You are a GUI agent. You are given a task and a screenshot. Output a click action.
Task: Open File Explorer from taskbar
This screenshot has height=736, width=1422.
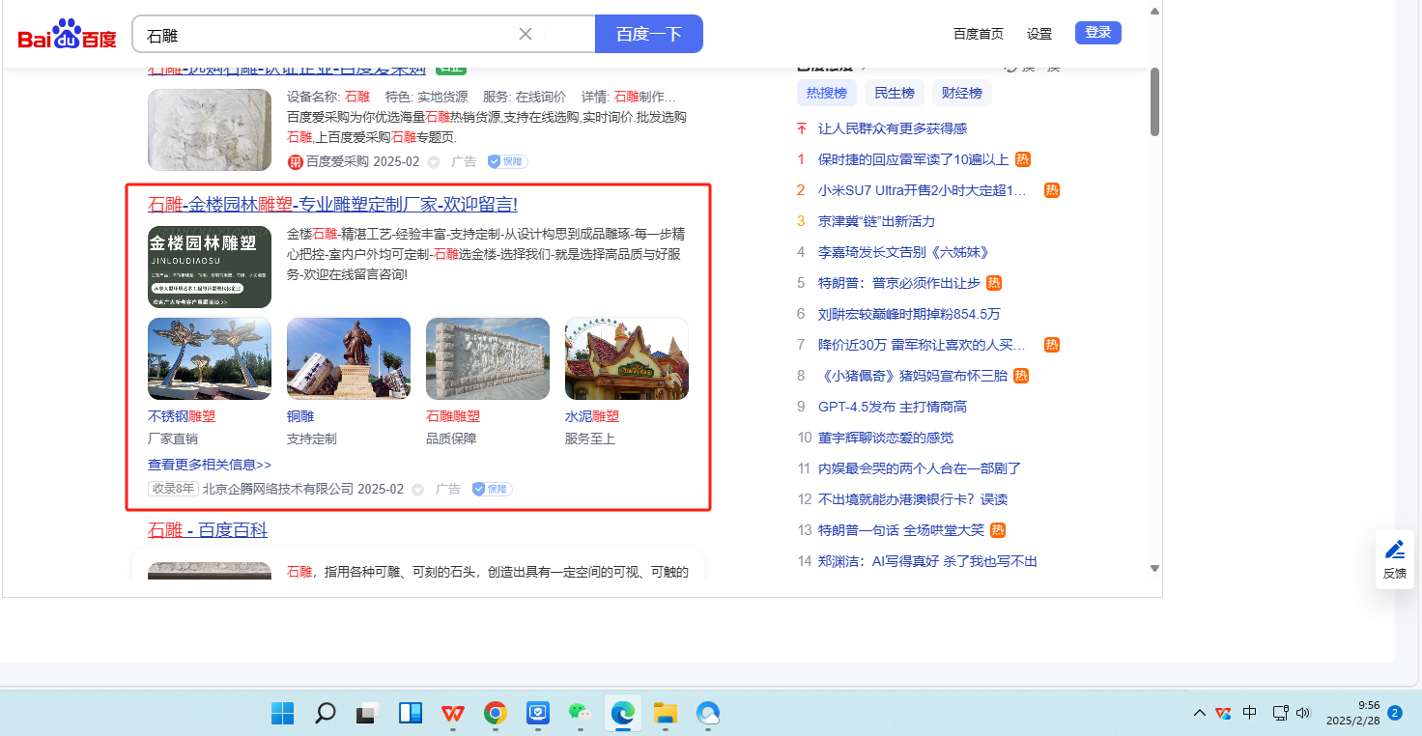tap(665, 714)
